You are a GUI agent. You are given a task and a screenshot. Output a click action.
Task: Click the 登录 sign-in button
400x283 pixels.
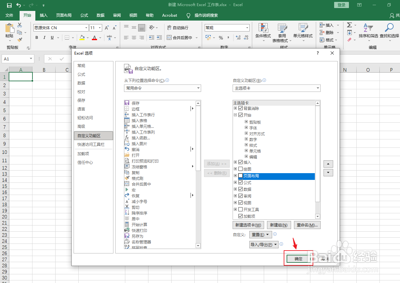(x=342, y=5)
